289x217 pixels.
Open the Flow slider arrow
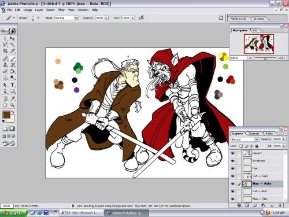click(132, 18)
